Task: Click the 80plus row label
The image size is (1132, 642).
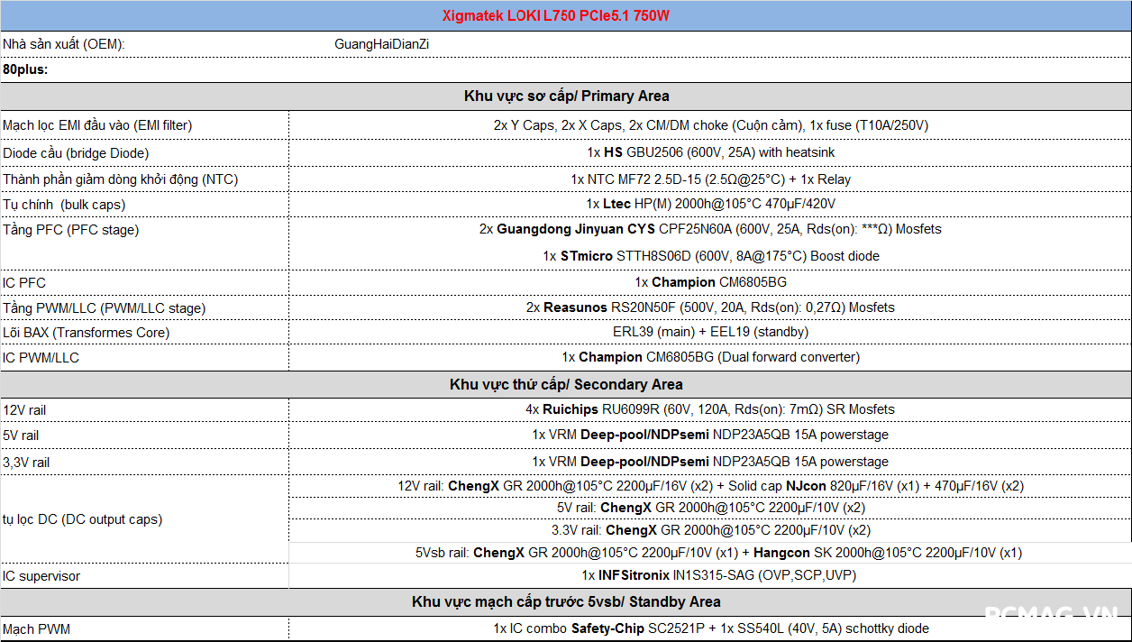Action: pyautogui.click(x=25, y=69)
